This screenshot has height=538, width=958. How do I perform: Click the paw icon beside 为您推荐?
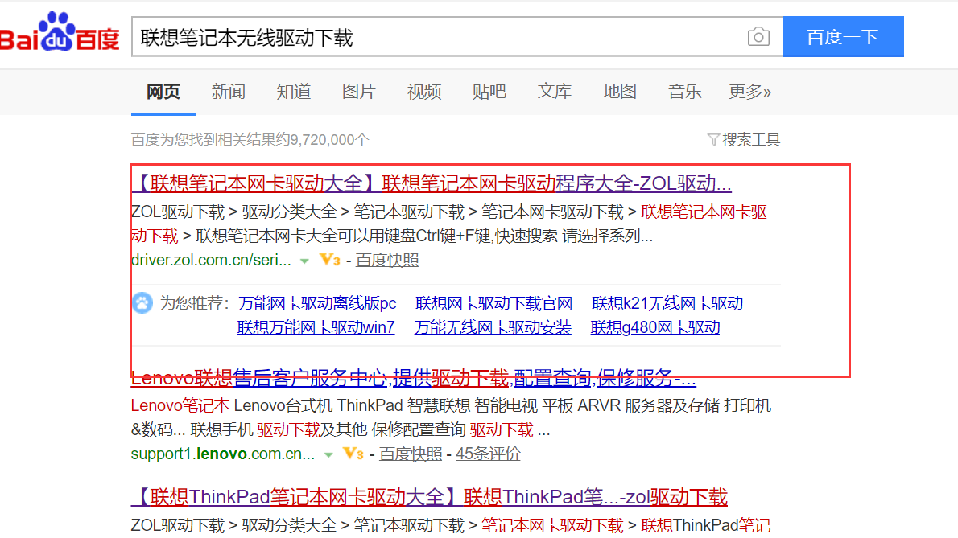point(142,303)
